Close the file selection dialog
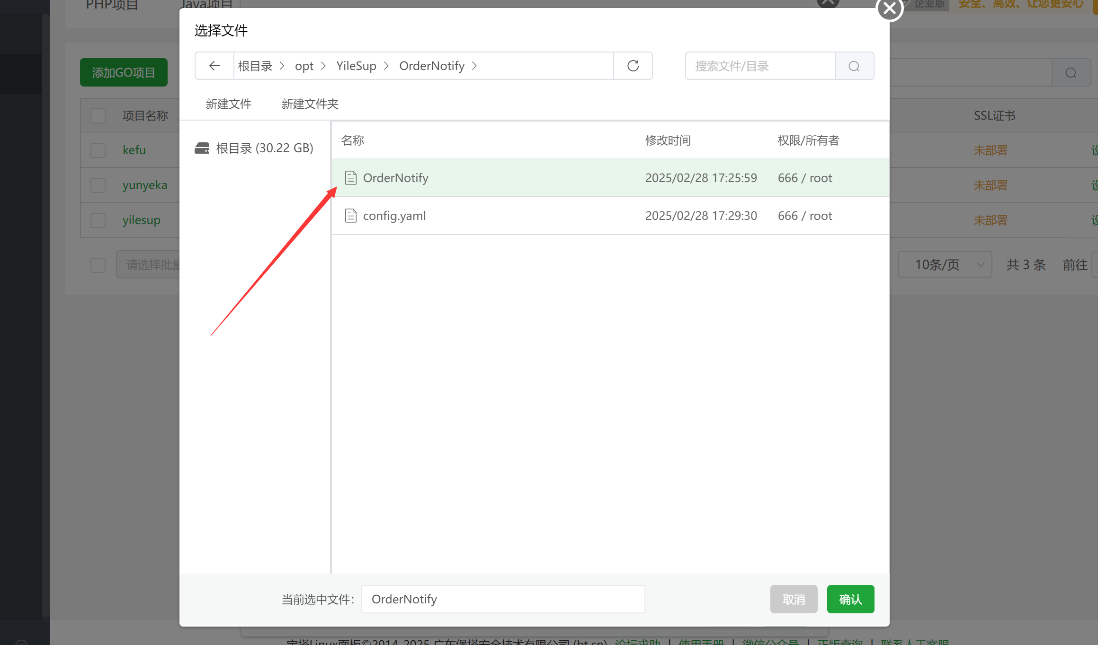 tap(890, 9)
